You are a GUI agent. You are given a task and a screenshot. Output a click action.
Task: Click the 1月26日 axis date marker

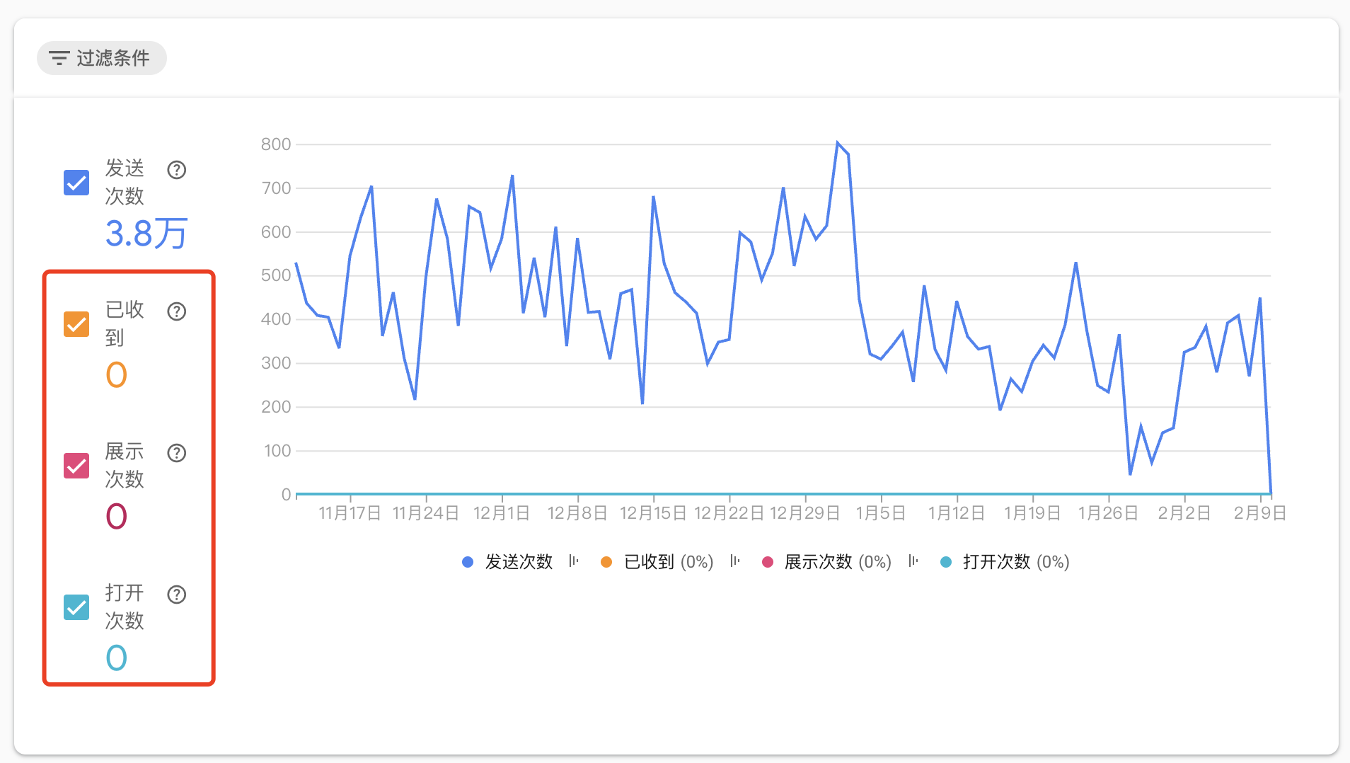point(1108,513)
